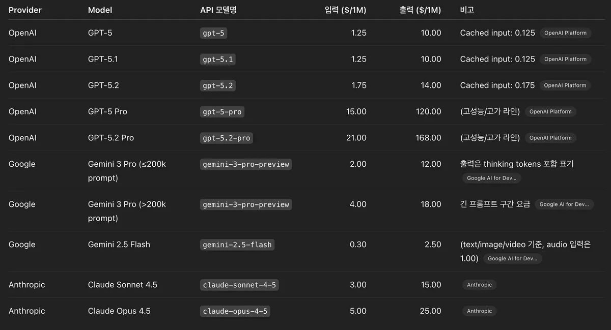Click the input price 5.00 for Claude Opus 4.5

pos(358,311)
